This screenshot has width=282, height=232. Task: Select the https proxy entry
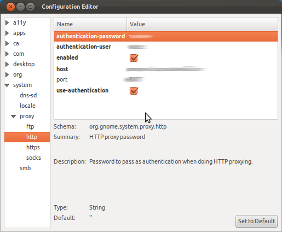[33, 147]
